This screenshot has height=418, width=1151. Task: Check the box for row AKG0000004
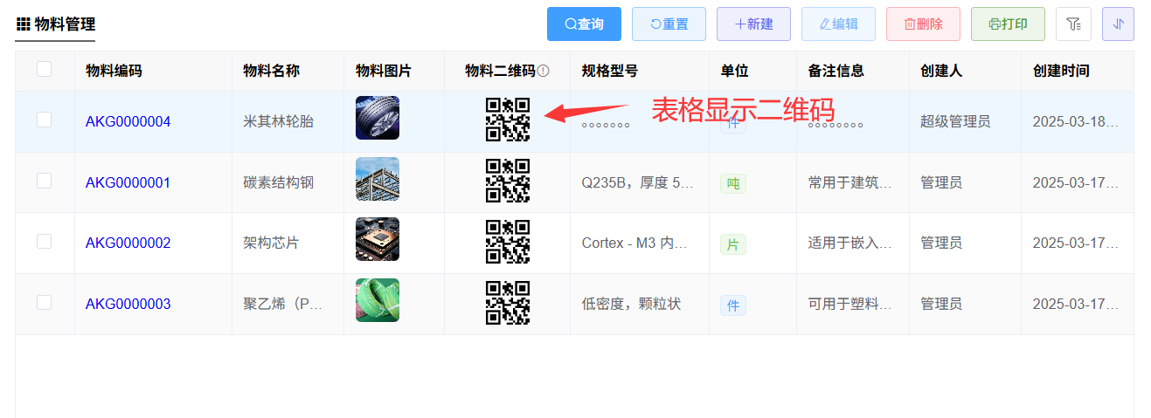point(45,120)
